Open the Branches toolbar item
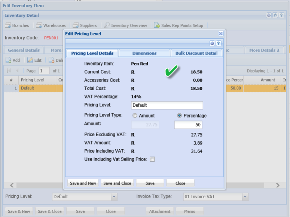 click(17, 25)
